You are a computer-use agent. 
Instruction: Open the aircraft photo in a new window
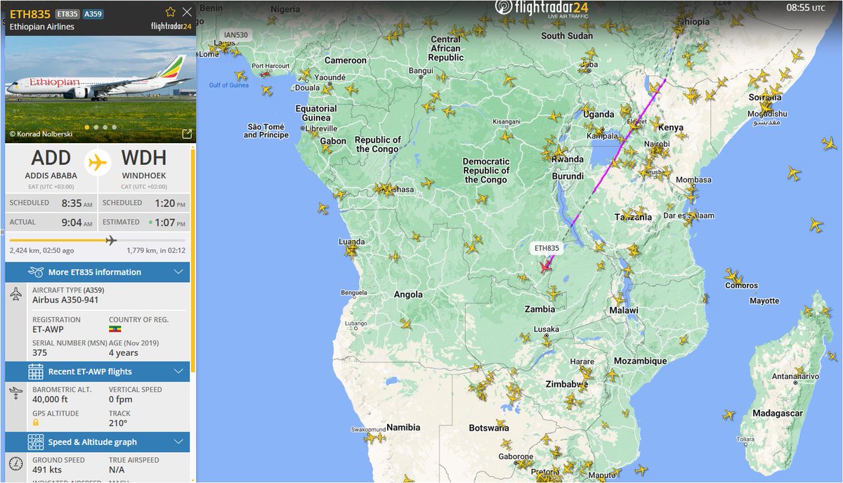(x=187, y=133)
